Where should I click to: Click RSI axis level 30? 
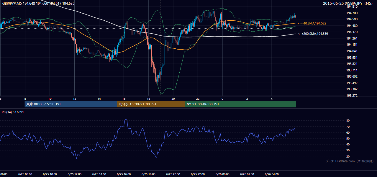coord(348,150)
